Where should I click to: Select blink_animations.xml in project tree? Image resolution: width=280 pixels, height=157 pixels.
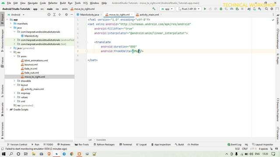pos(36,60)
